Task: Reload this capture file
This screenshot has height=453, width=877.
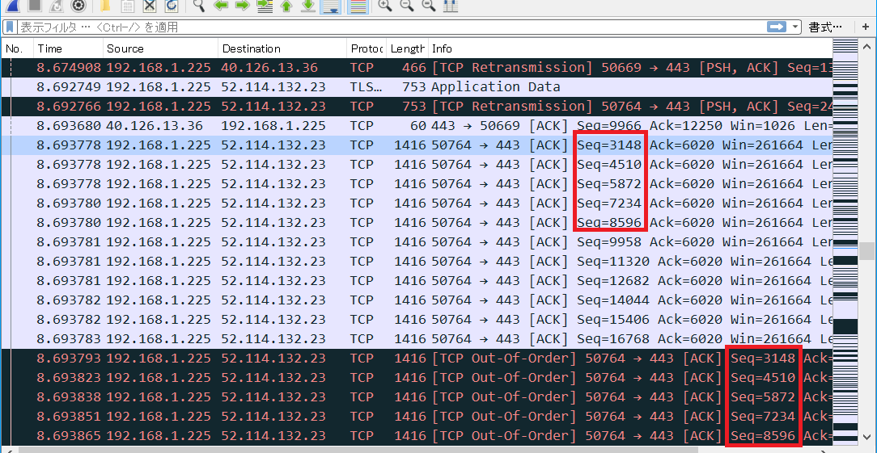Action: (x=172, y=6)
